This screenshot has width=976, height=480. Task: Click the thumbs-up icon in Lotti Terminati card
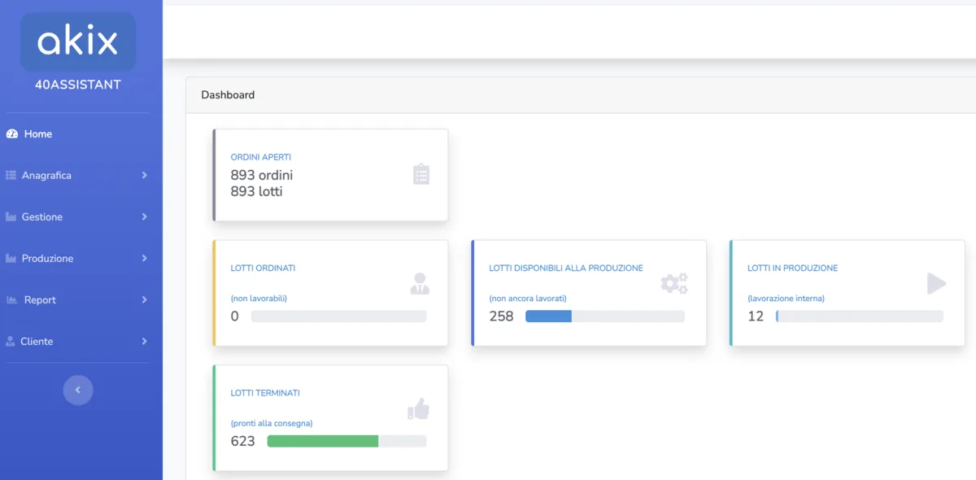click(x=418, y=409)
